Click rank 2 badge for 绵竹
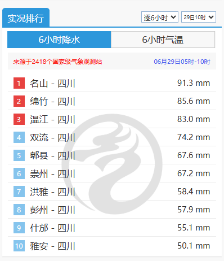This screenshot has width=224, height=261. point(19,101)
